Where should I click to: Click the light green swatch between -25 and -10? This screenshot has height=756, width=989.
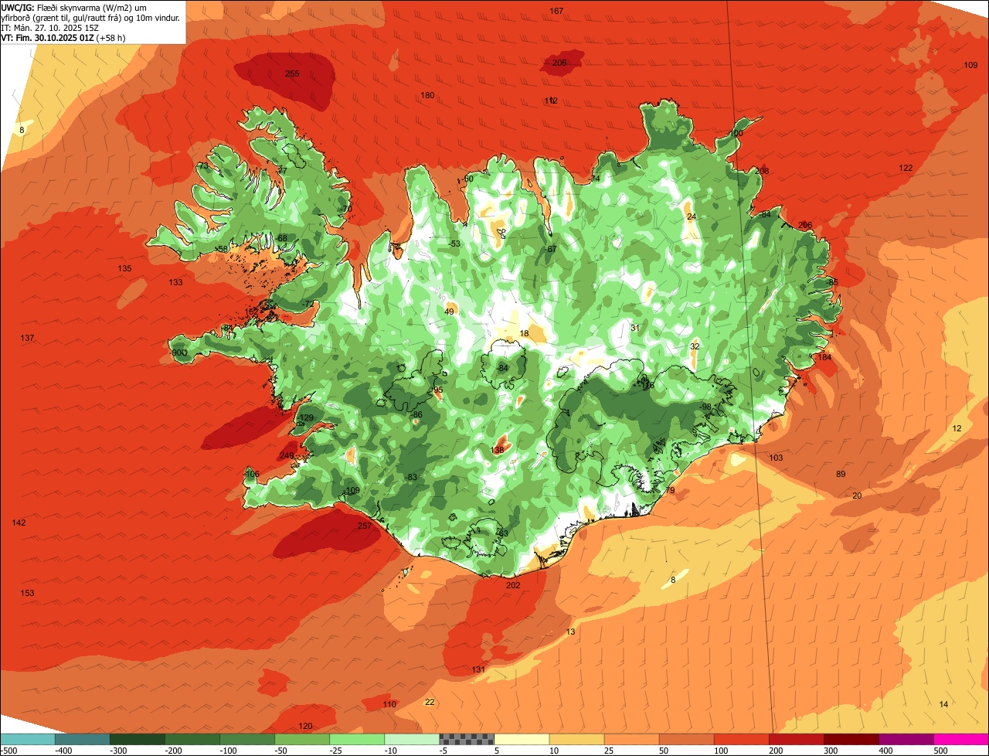(357, 739)
